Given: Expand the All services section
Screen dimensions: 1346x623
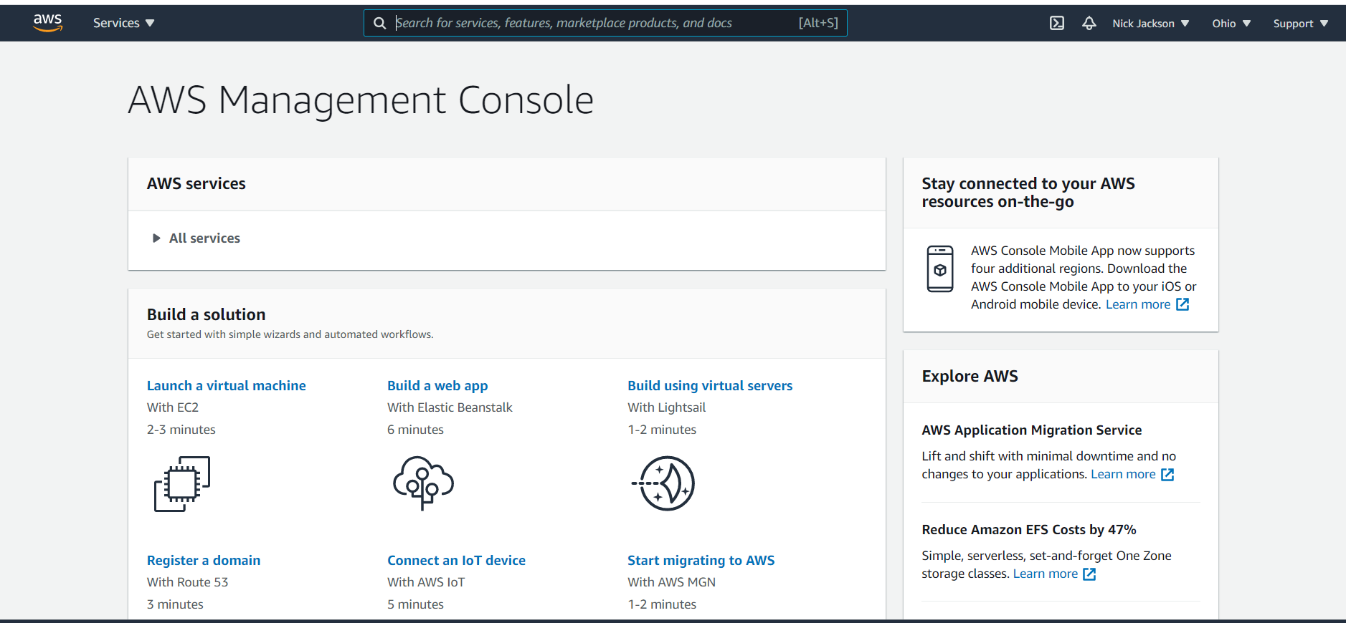Looking at the screenshot, I should click(196, 238).
